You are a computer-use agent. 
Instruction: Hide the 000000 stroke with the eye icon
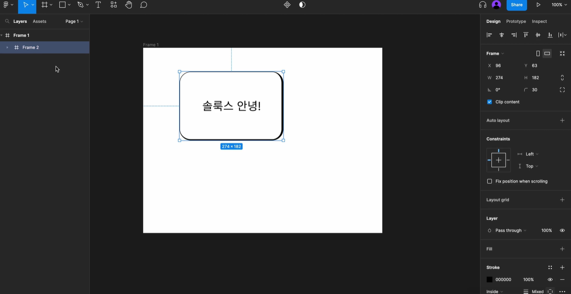(550, 280)
